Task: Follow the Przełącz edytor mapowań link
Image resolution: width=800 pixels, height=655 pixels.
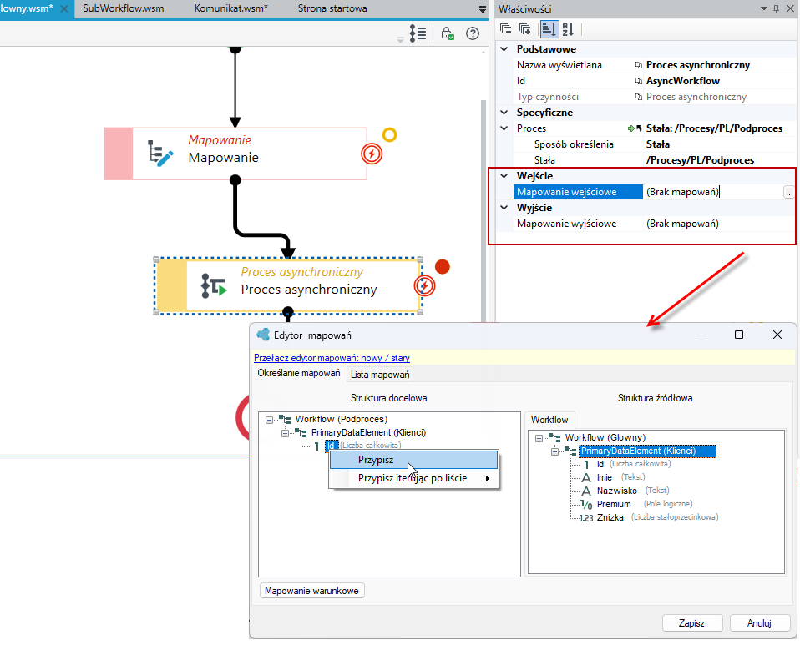Action: point(332,358)
